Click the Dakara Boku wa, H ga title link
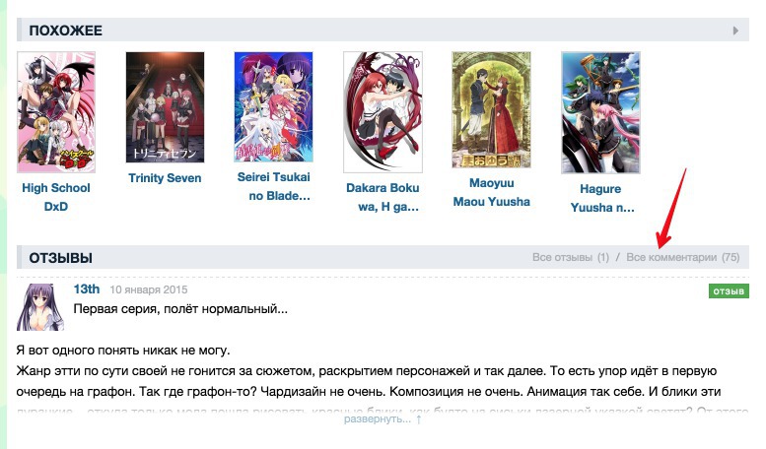This screenshot has height=449, width=766. click(383, 197)
